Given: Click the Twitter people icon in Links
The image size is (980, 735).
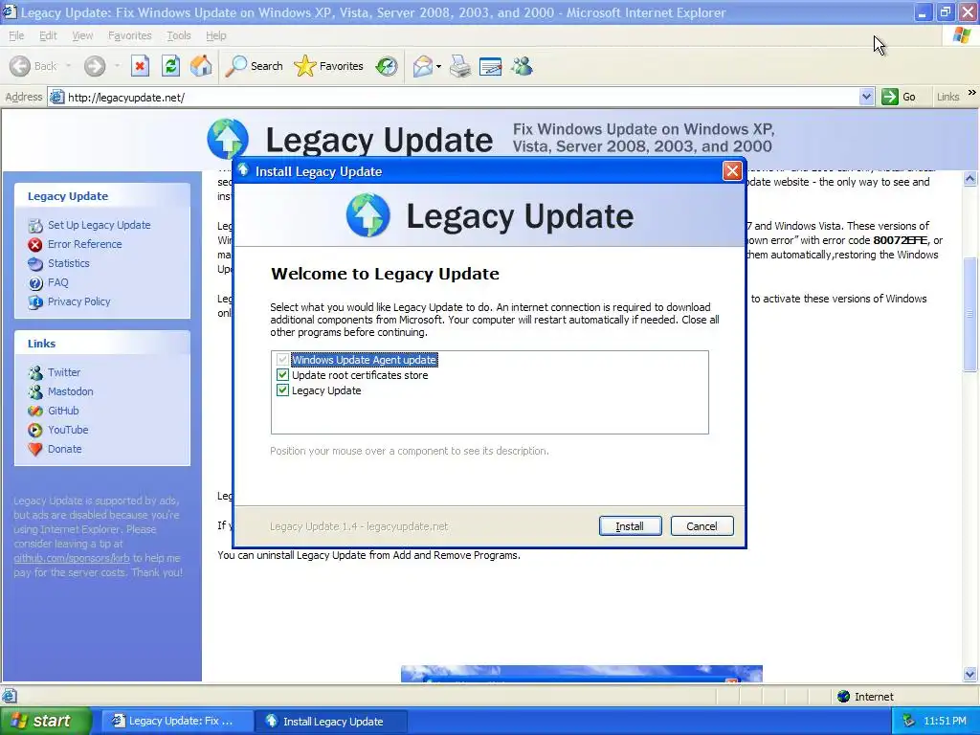Looking at the screenshot, I should click(35, 373).
